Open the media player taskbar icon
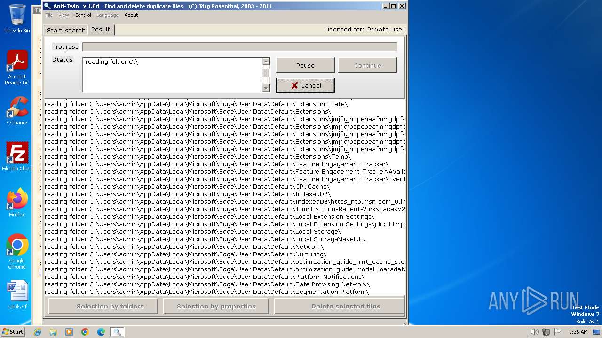 pyautogui.click(x=69, y=332)
